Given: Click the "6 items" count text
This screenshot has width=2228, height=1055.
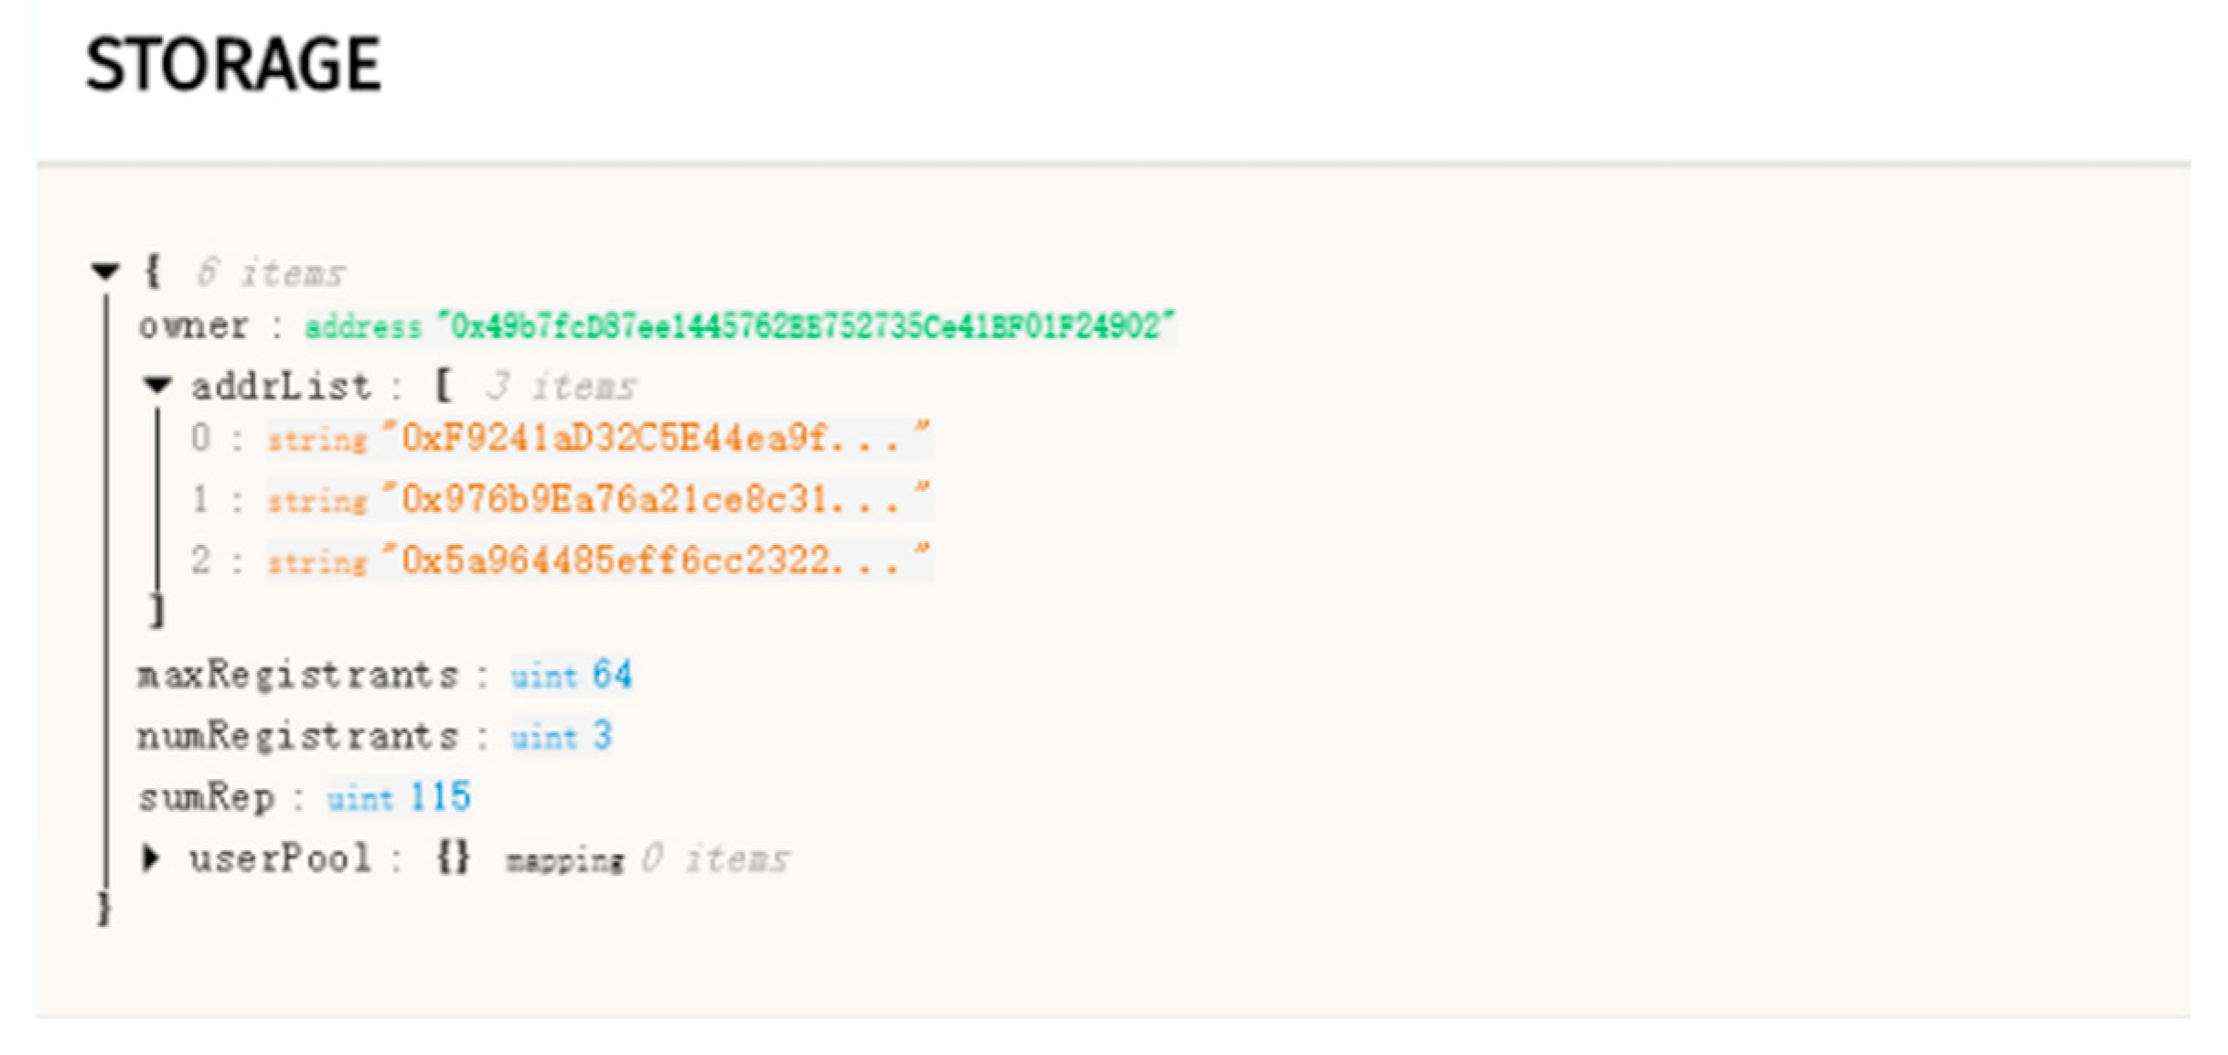Looking at the screenshot, I should 271,273.
